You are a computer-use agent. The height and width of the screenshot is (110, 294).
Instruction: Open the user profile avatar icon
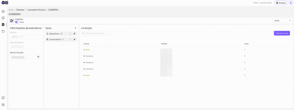pyautogui.click(x=291, y=3)
